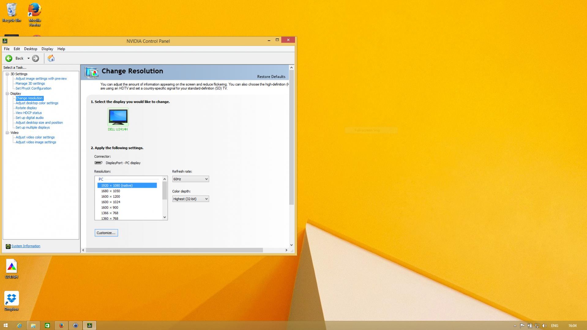Open the NVIDIA Control Panel title bar icon
This screenshot has height=330, width=587.
tap(5, 41)
